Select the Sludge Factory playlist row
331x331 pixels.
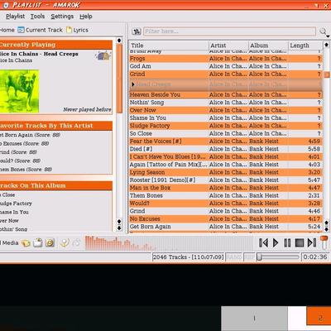226,126
